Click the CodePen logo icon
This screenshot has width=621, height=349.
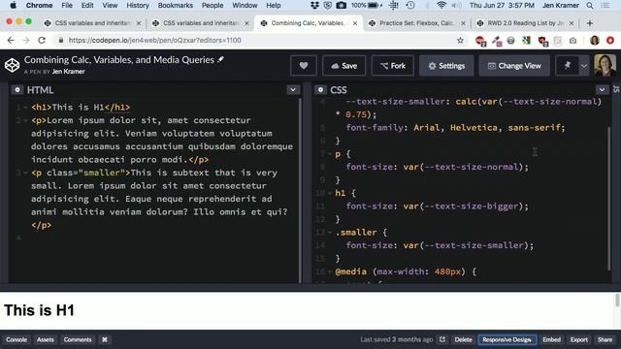tap(12, 65)
